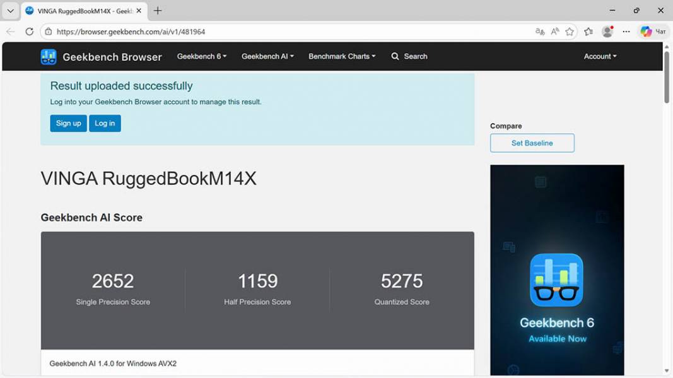This screenshot has height=378, width=673.
Task: Click the 2652 Single Precision Score value
Action: click(113, 281)
